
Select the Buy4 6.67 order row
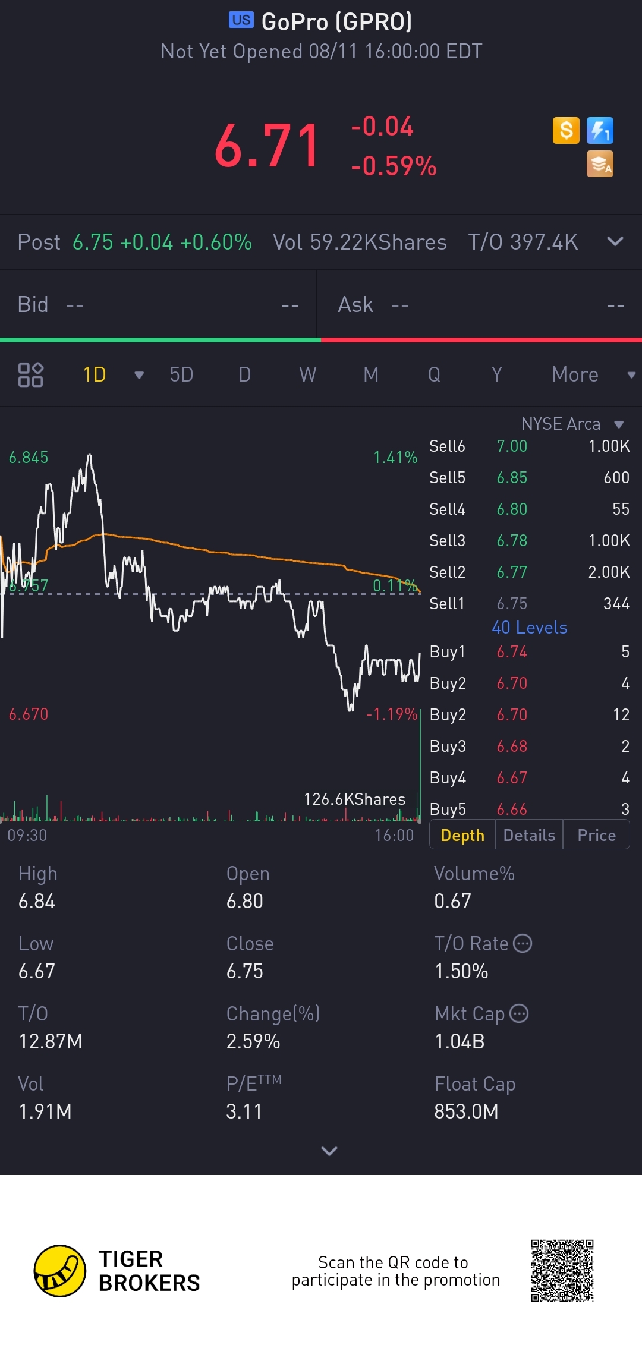529,778
